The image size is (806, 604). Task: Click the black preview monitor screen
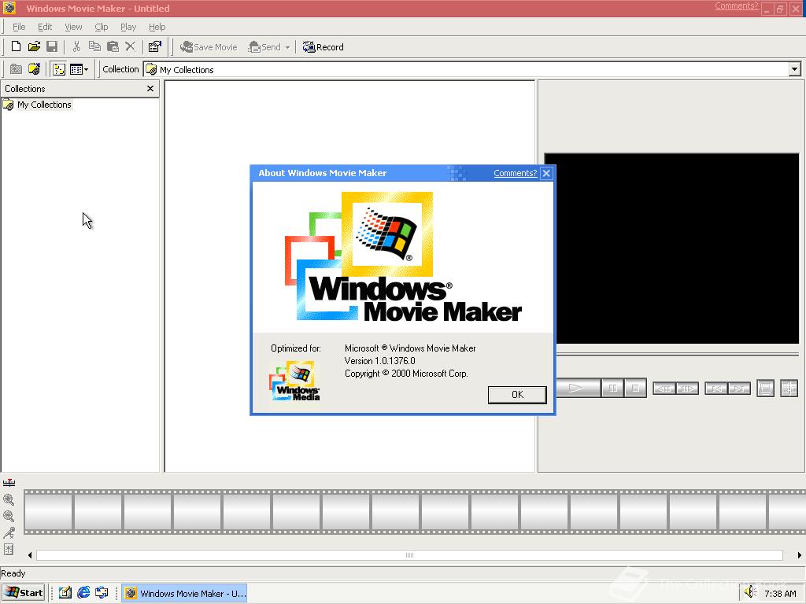pos(671,248)
